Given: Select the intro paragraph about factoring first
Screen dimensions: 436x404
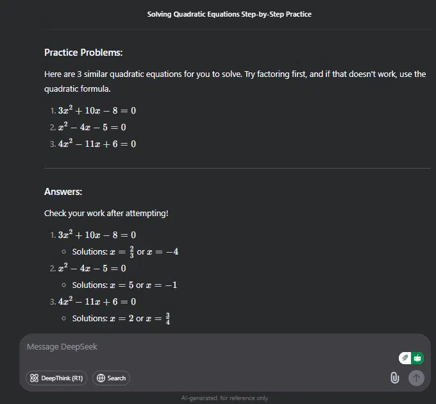Looking at the screenshot, I should click(235, 81).
